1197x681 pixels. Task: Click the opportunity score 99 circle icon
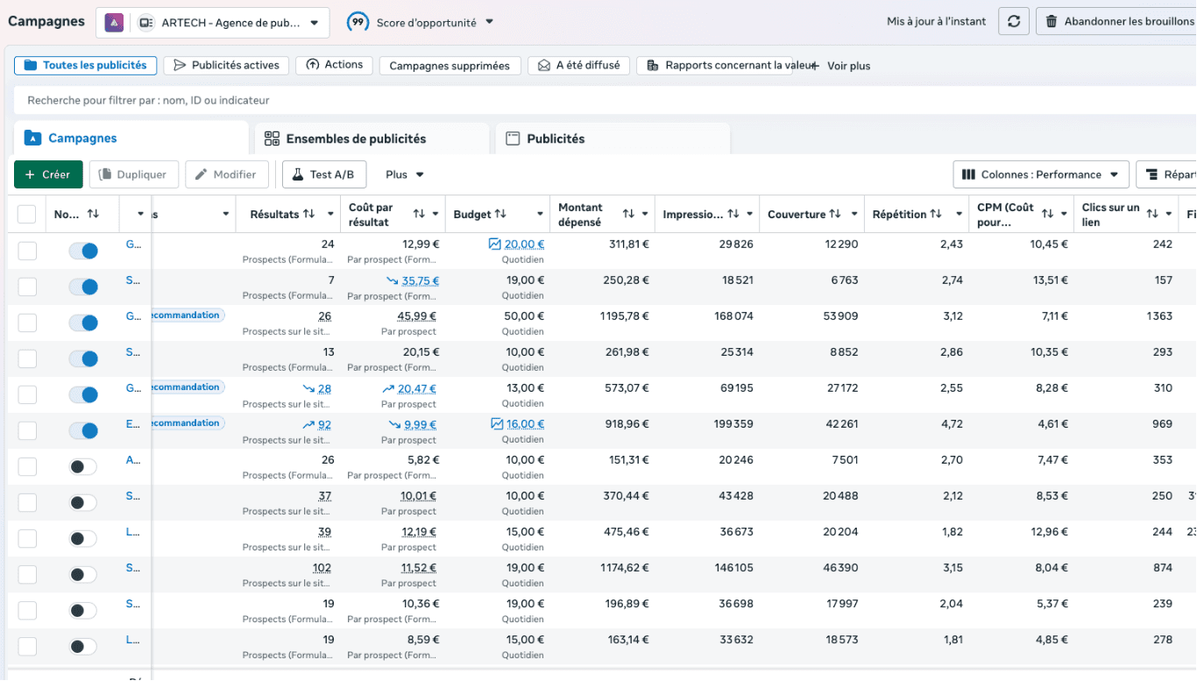358,22
